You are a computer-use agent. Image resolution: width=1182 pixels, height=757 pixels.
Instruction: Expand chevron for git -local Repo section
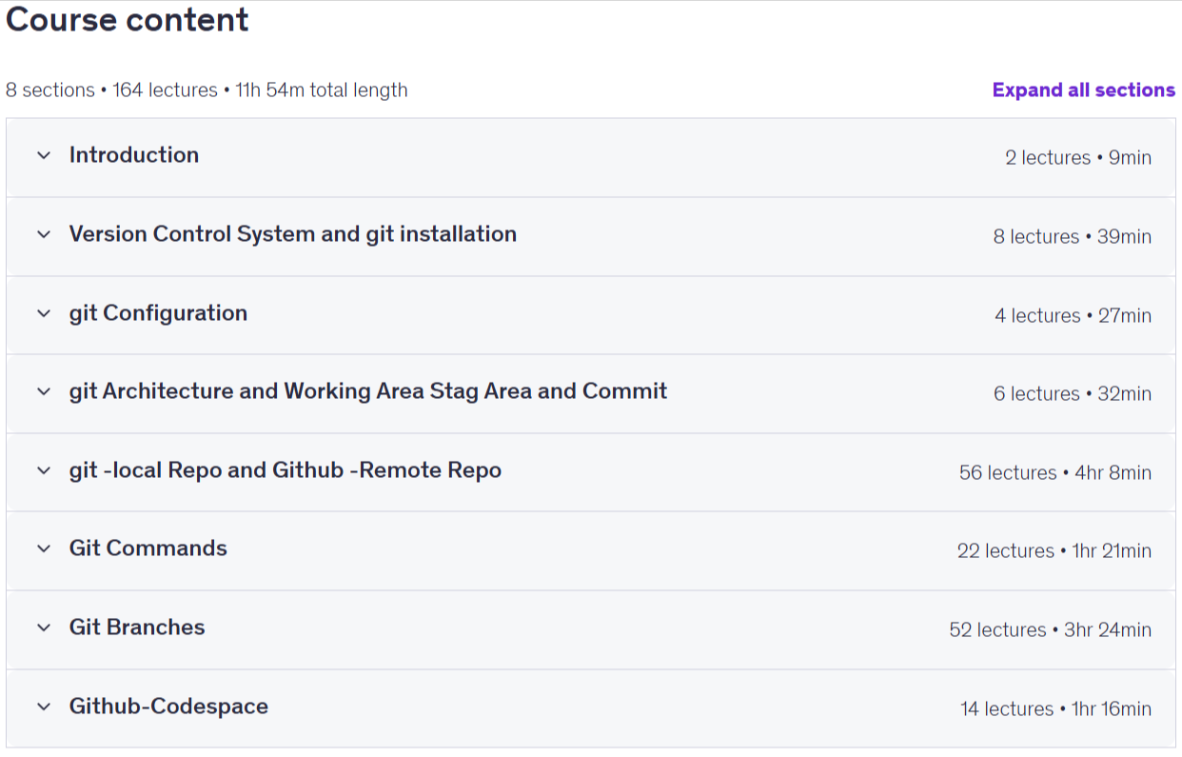pos(44,471)
